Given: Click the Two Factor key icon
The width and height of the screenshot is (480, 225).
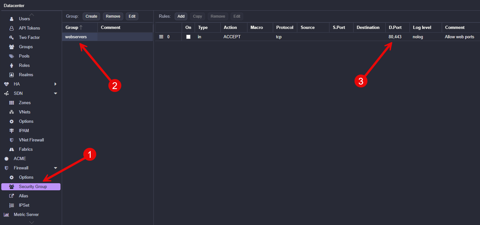Looking at the screenshot, I should pos(12,38).
